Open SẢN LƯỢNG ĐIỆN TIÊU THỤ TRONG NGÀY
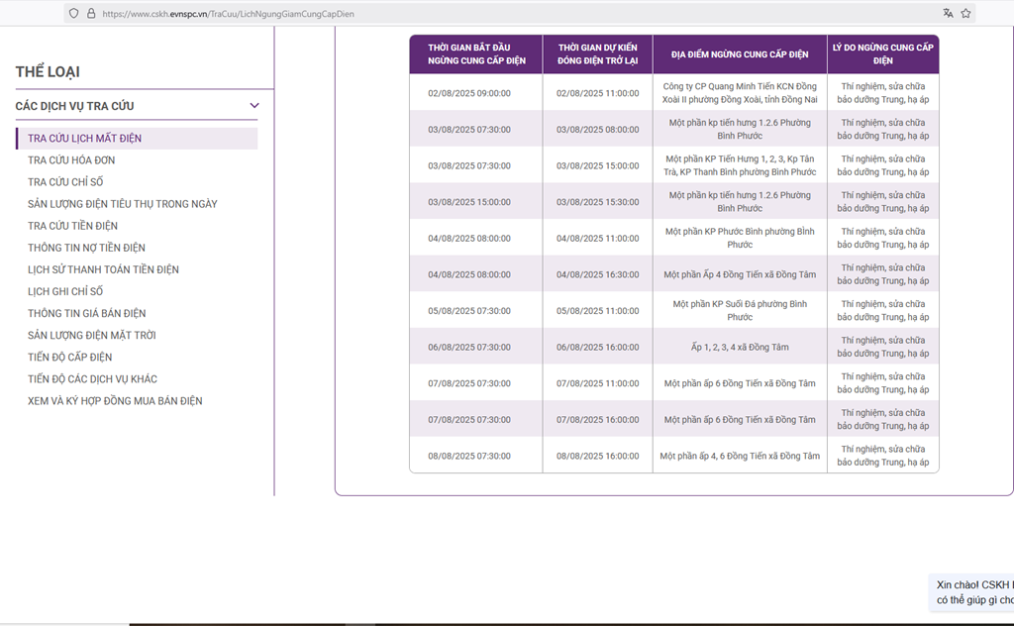This screenshot has height=626, width=1014. point(122,204)
